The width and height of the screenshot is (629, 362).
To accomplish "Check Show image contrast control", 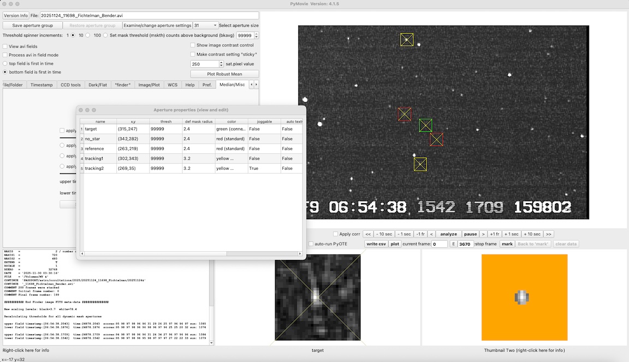I will [x=193, y=45].
